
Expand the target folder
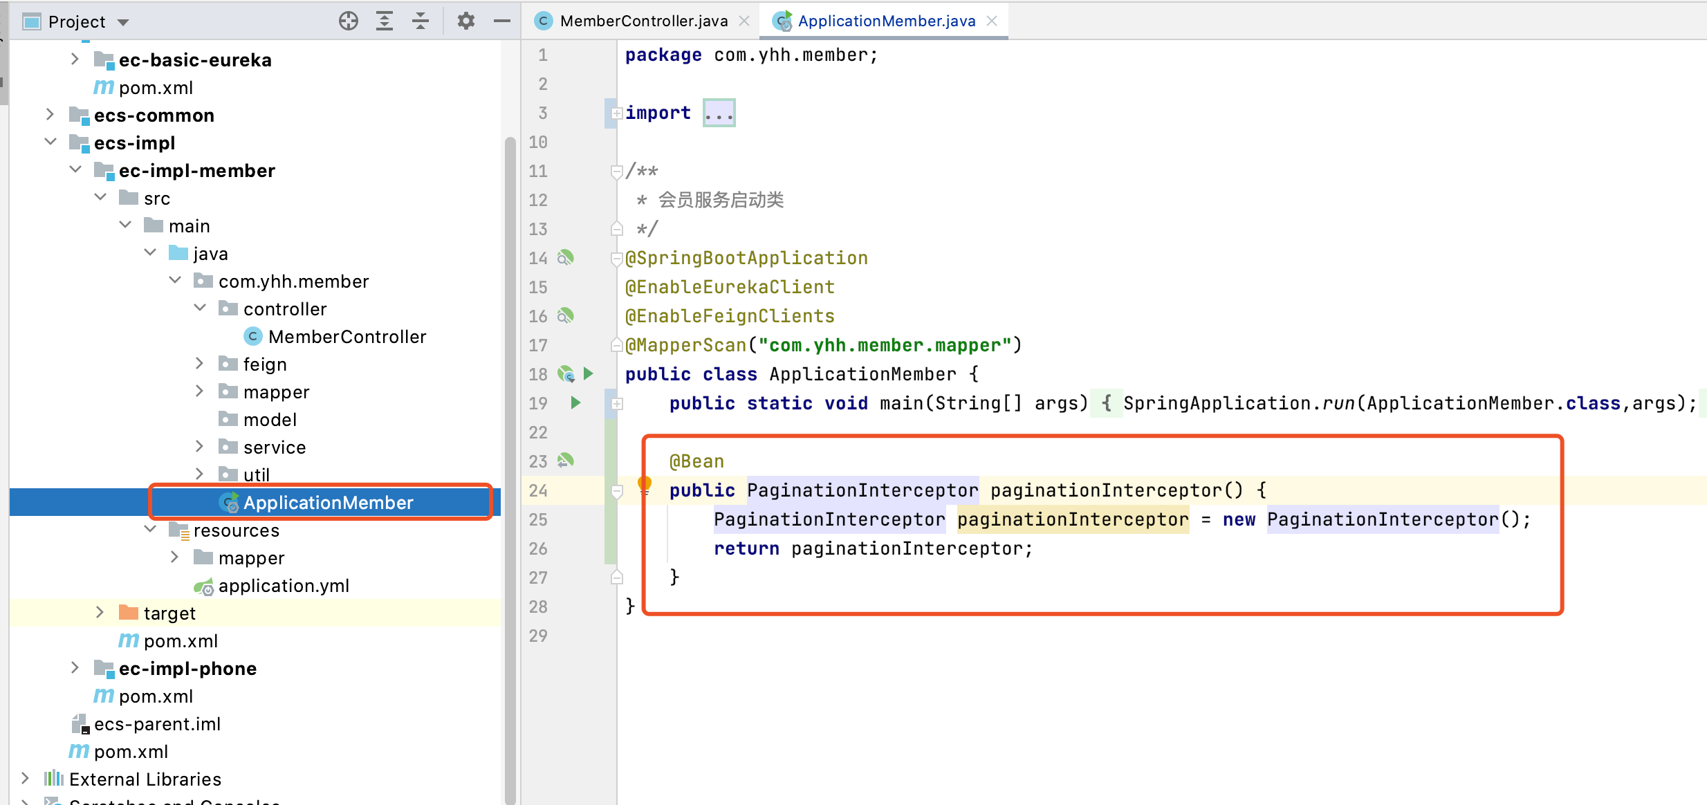click(x=100, y=613)
